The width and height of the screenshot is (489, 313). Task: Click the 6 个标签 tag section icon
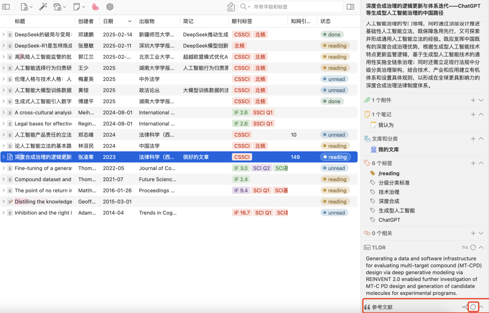(367, 163)
